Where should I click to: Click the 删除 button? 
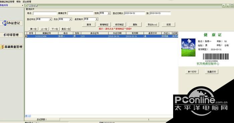[135, 24]
